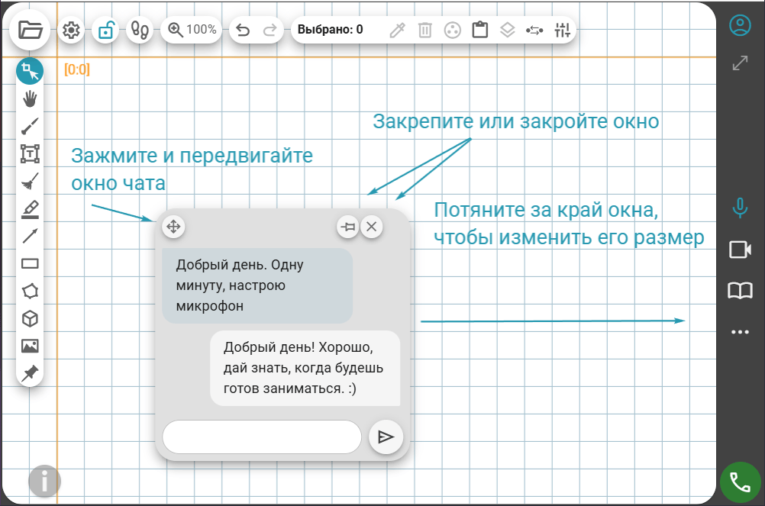Click the green phone call button
765x506 pixels.
click(740, 482)
